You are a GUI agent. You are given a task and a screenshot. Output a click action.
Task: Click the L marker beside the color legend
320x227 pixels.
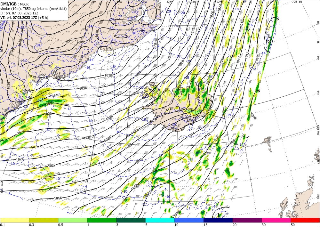click(219, 215)
